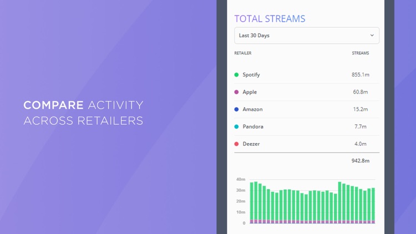Screen dimensions: 416x234
Task: Click the blue Amazon color dot
Action: pyautogui.click(x=236, y=109)
